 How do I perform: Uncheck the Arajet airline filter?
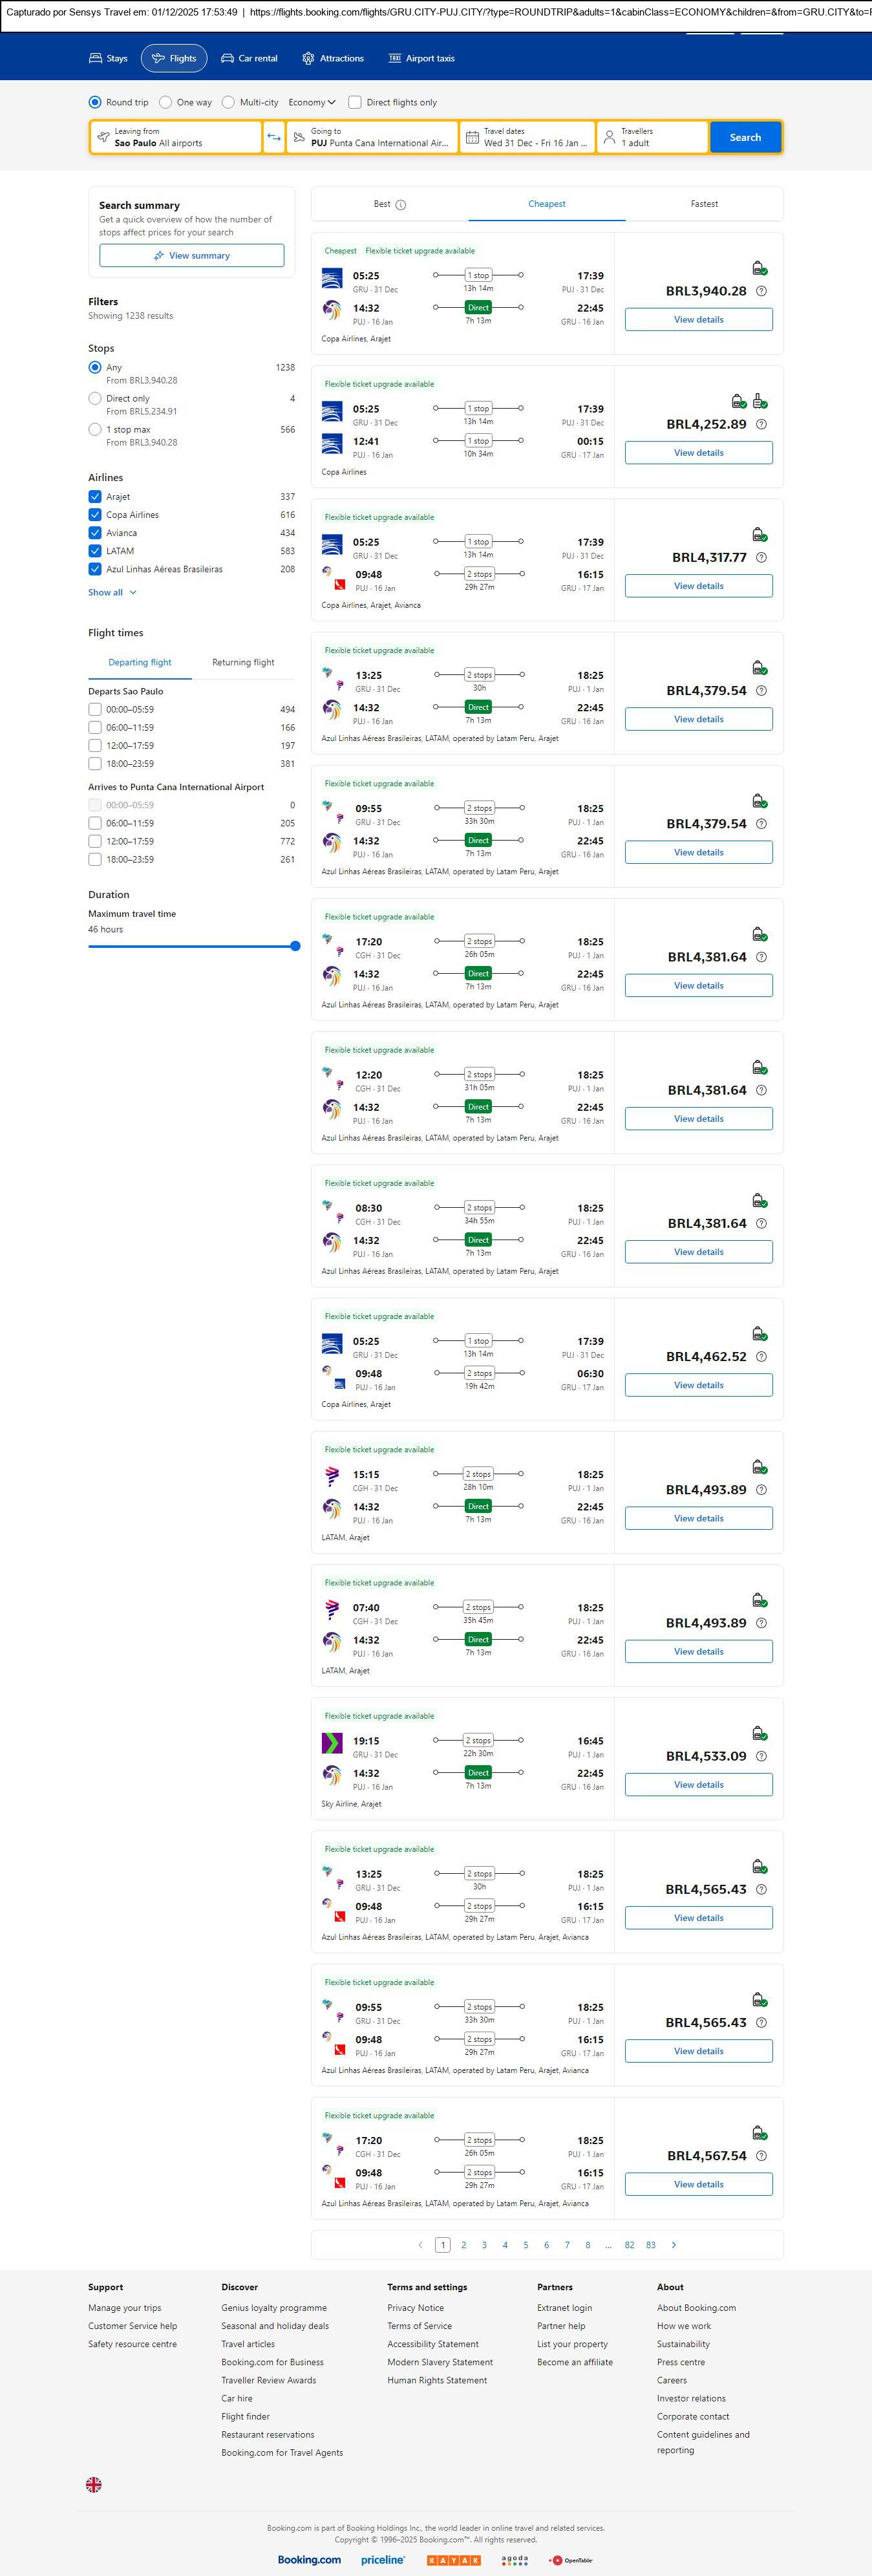click(x=95, y=497)
